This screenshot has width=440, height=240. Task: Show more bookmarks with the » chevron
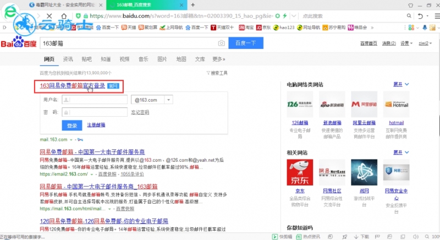372,28
